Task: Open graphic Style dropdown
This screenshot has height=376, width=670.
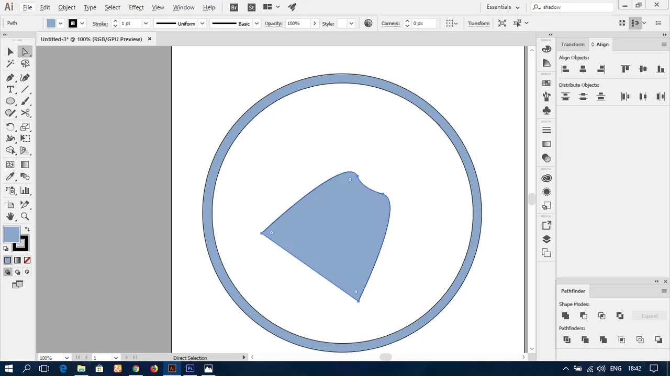Action: pyautogui.click(x=351, y=23)
